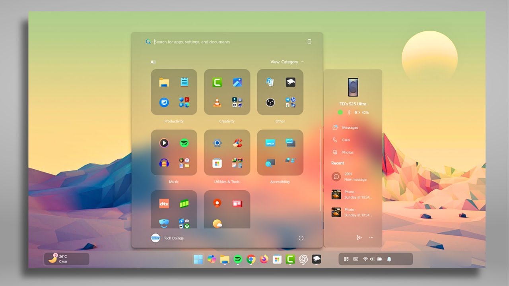Click the Start button on the taskbar
Viewport: 509px width, 286px height.
(x=198, y=259)
